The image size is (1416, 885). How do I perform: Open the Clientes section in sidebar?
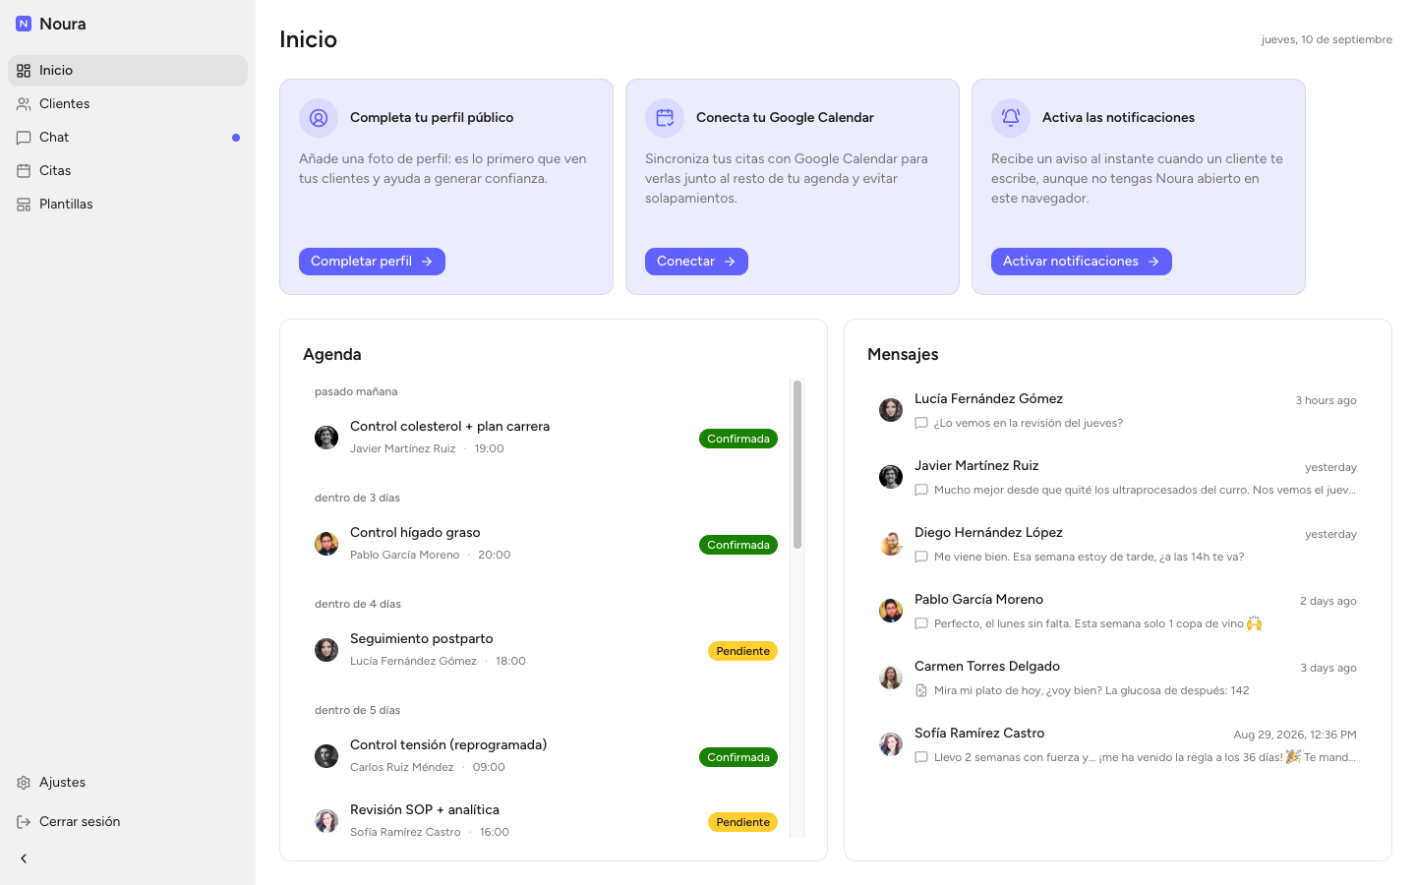coord(128,104)
